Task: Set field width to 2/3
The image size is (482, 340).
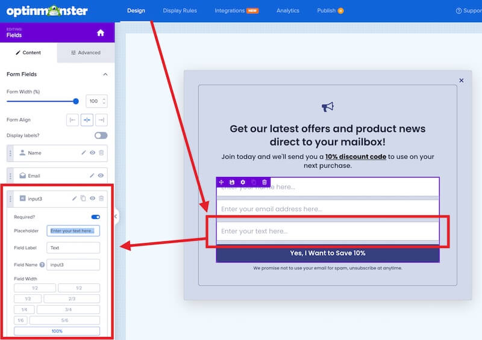Action: click(72, 298)
